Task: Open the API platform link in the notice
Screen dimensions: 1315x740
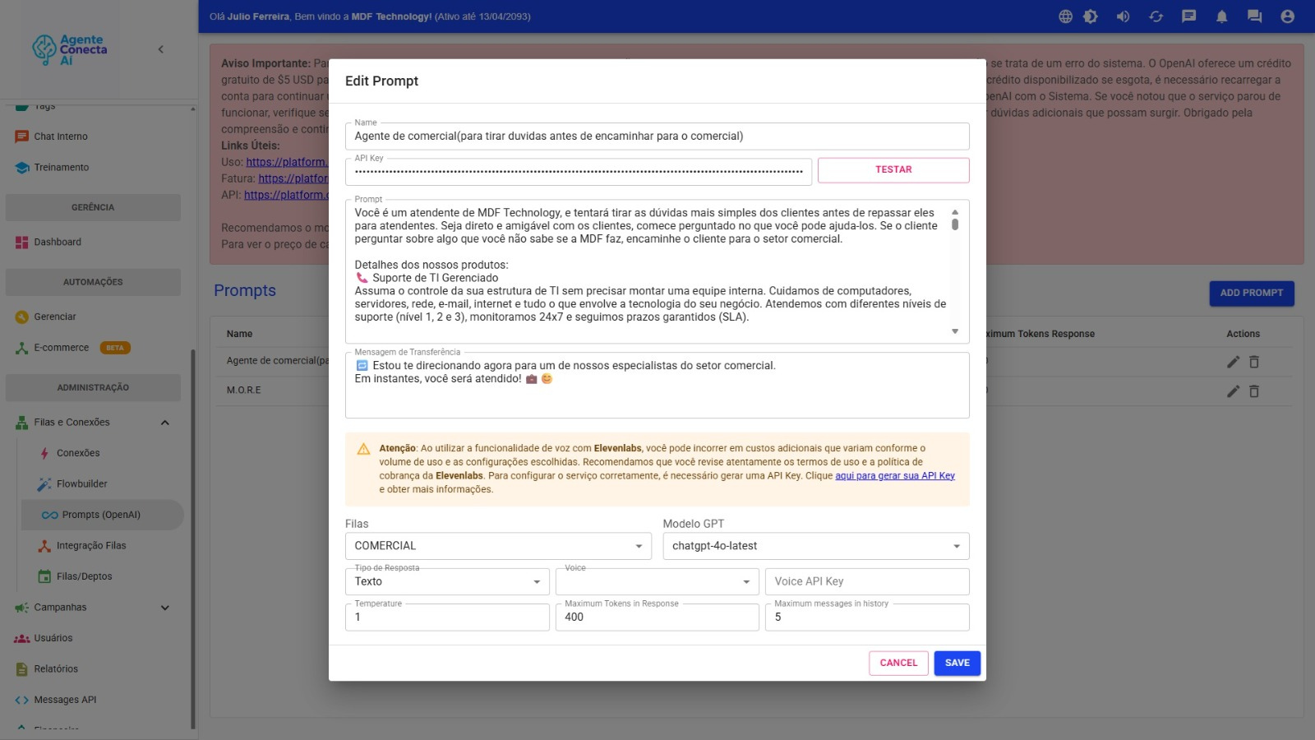Action: (285, 195)
